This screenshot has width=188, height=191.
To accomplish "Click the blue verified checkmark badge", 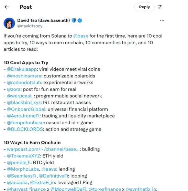I will click(80, 20).
